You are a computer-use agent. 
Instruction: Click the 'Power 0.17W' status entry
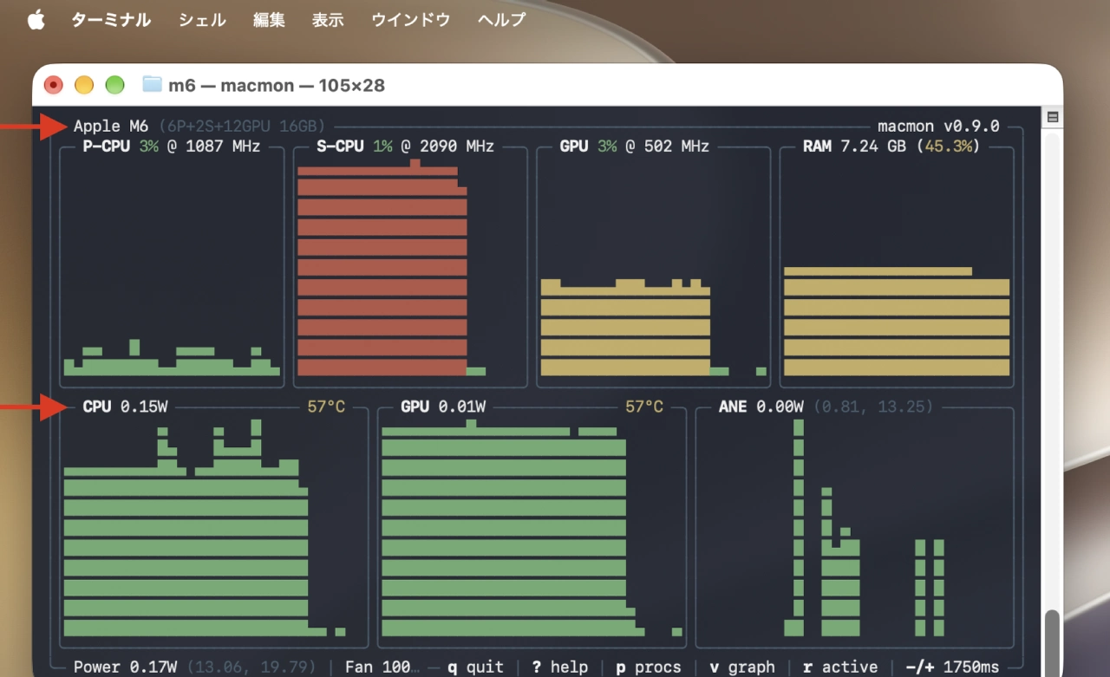pos(125,667)
